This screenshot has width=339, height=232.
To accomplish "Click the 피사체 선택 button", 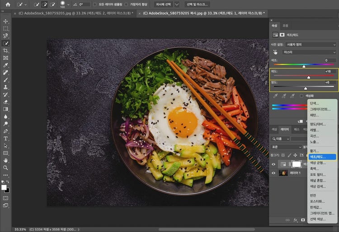I will pos(163,5).
